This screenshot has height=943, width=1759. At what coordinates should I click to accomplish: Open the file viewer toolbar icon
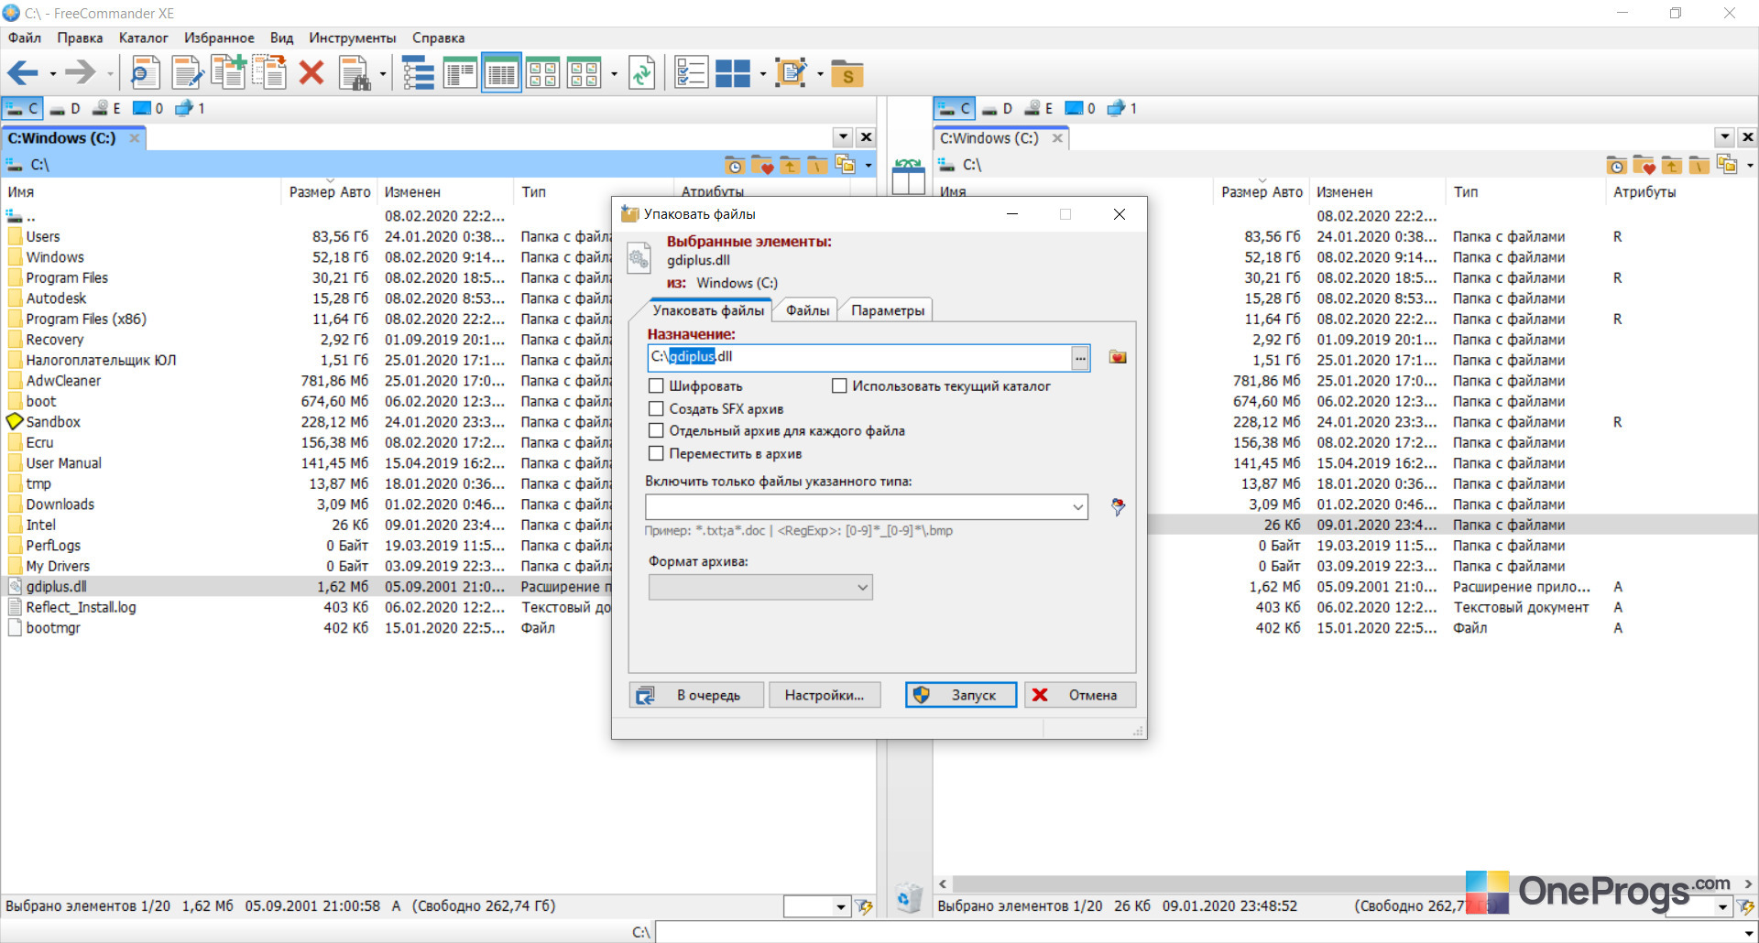(x=145, y=72)
